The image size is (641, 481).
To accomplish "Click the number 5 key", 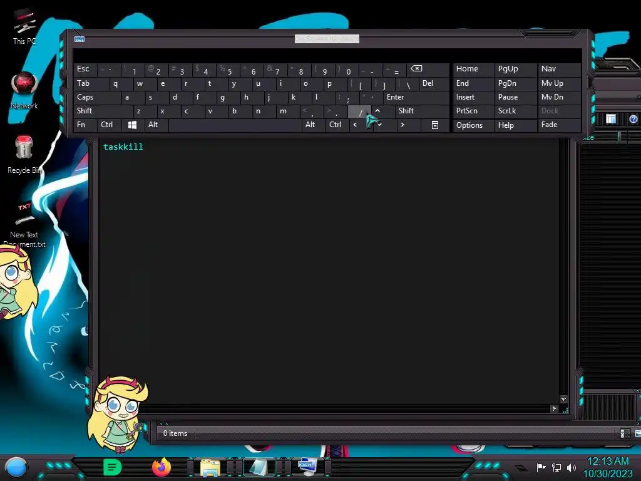I will (228, 69).
